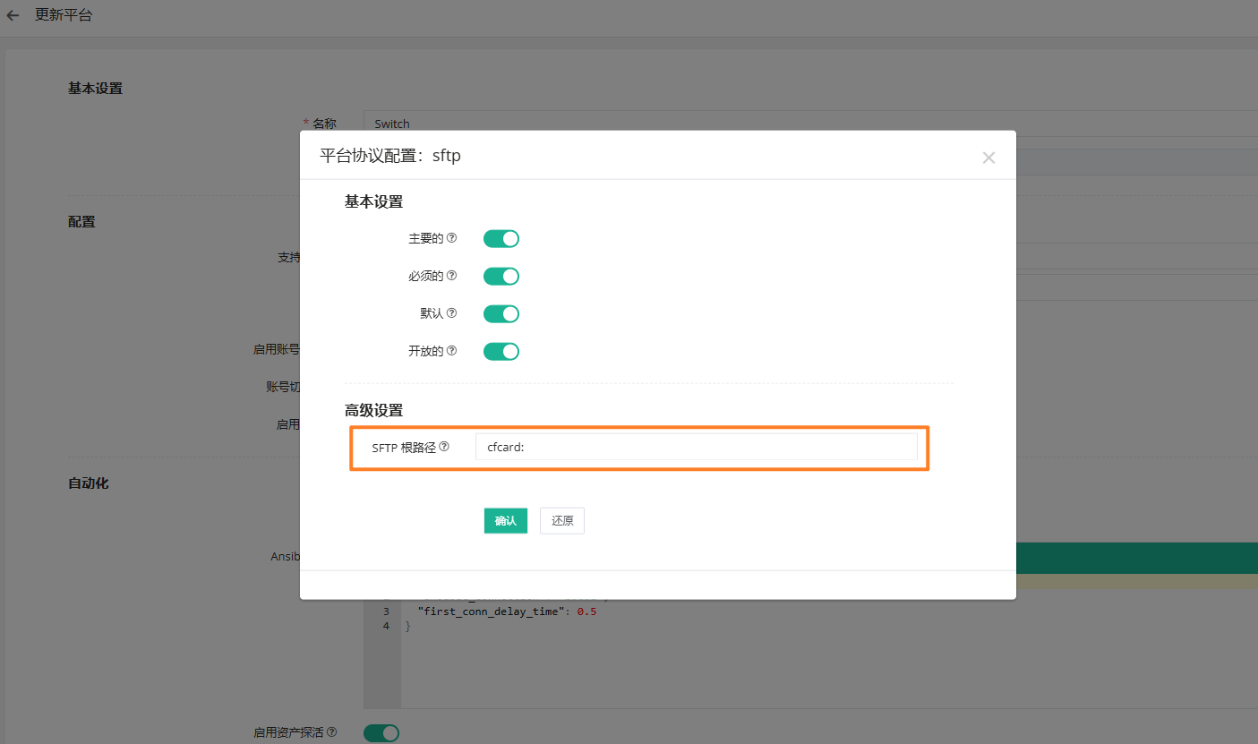The height and width of the screenshot is (744, 1258).
Task: Toggle 启用资产探活 switch in background page
Action: pos(381,732)
